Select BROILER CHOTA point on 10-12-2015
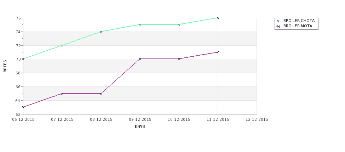 (x=179, y=25)
